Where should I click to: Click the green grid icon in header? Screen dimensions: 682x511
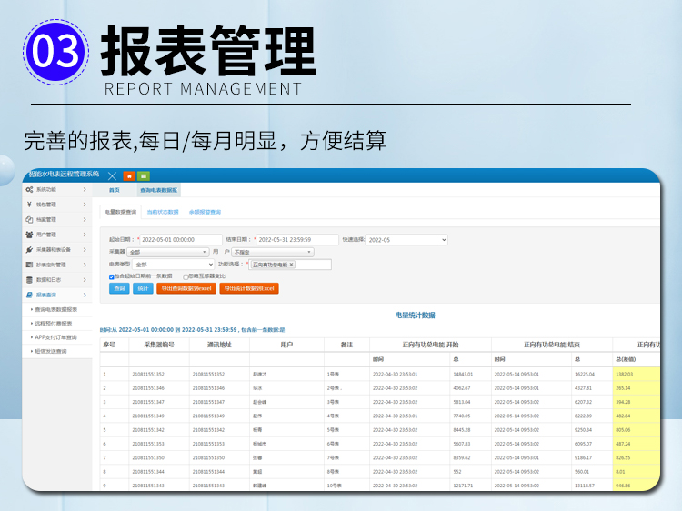coord(144,176)
